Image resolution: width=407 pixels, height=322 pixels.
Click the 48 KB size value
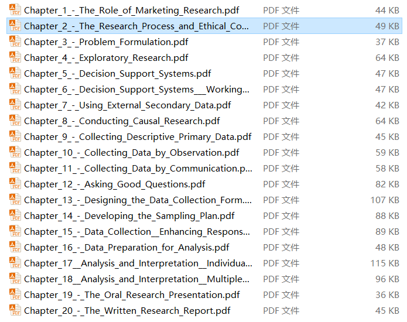pyautogui.click(x=387, y=248)
